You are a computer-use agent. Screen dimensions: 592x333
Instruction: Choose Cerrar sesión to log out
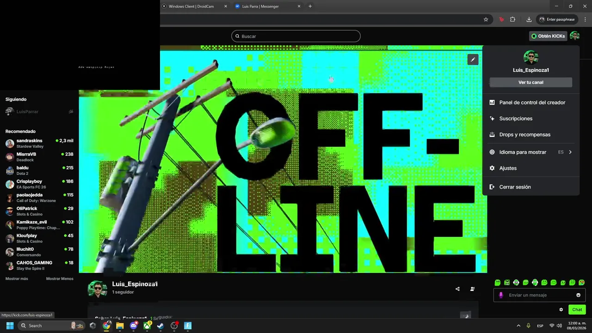tap(531, 187)
